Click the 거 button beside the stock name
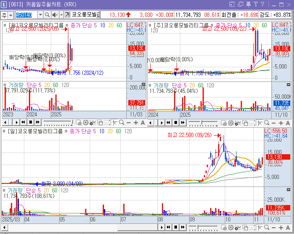This screenshot has width=294, height=234. pos(67,15)
